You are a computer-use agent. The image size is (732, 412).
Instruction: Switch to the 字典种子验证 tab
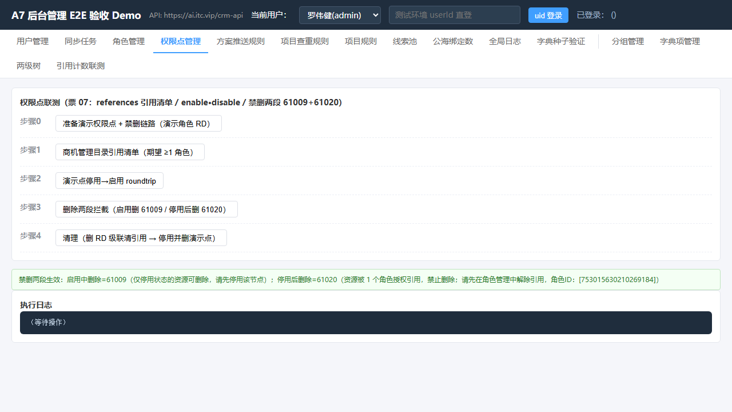pos(561,41)
